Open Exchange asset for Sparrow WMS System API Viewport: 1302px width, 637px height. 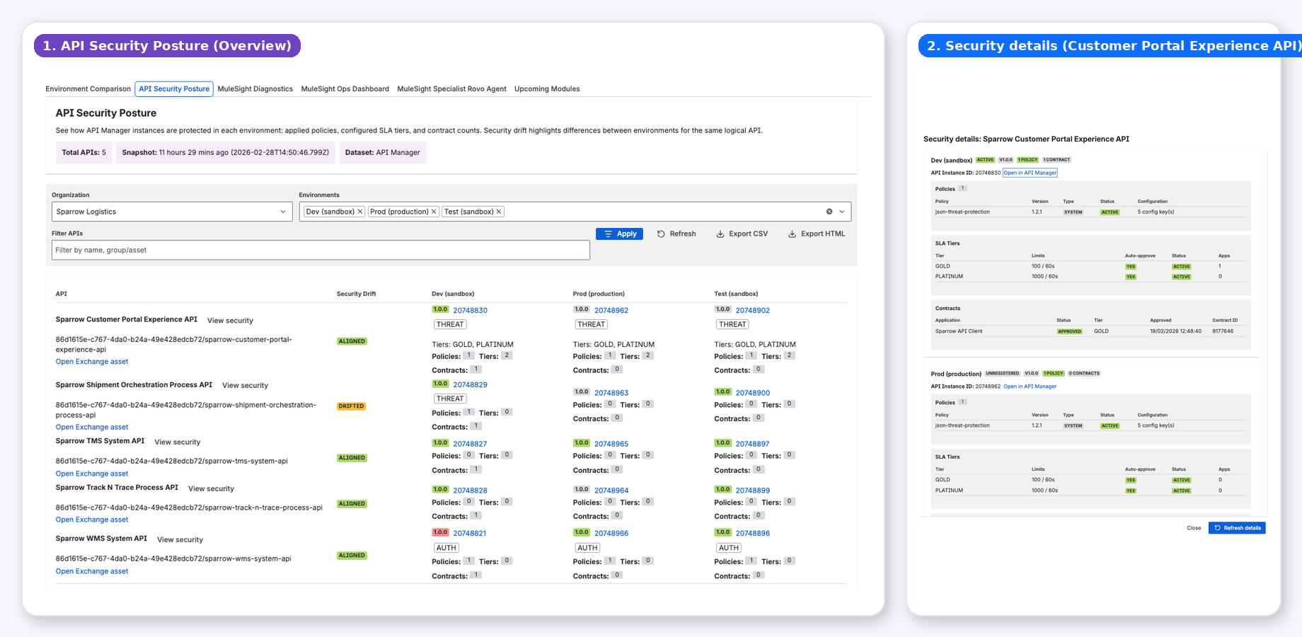coord(91,570)
